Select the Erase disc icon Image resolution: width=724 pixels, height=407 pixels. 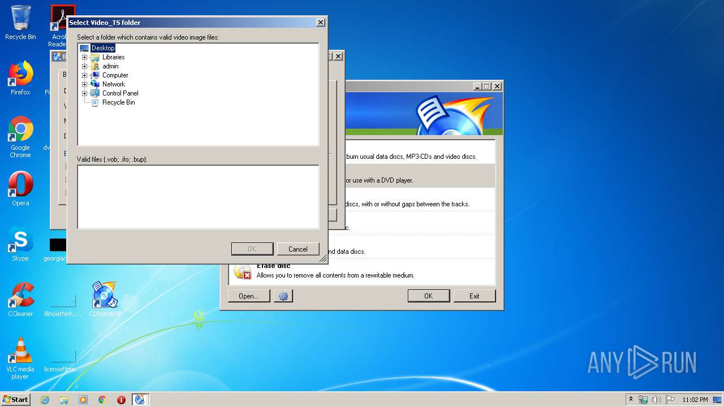pyautogui.click(x=242, y=272)
